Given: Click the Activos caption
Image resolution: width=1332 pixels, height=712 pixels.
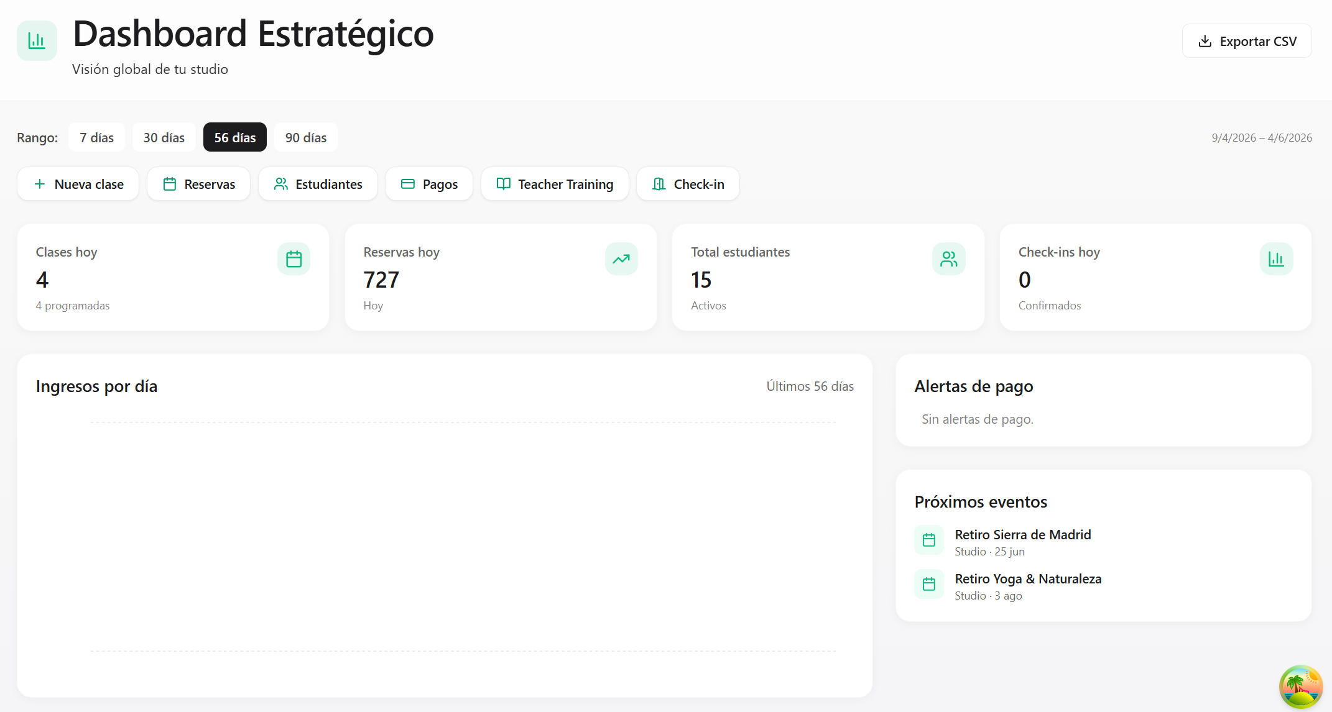Looking at the screenshot, I should 708,306.
